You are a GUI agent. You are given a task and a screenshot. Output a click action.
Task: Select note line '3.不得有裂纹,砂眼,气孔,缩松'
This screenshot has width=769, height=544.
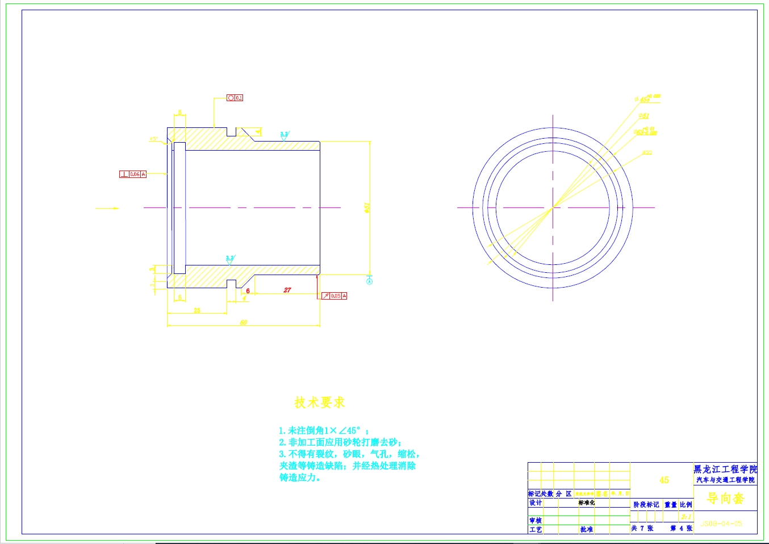click(x=349, y=454)
